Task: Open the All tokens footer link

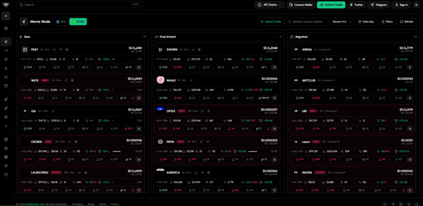Action: click(x=78, y=204)
